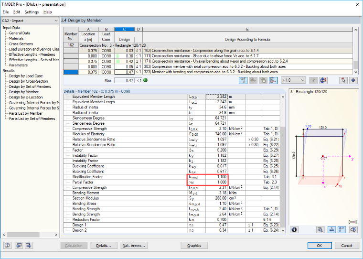Viewport: 363px width, 259px height.
Task: Click navigator horizontal scrollbar right arrow
Action: click(56, 235)
